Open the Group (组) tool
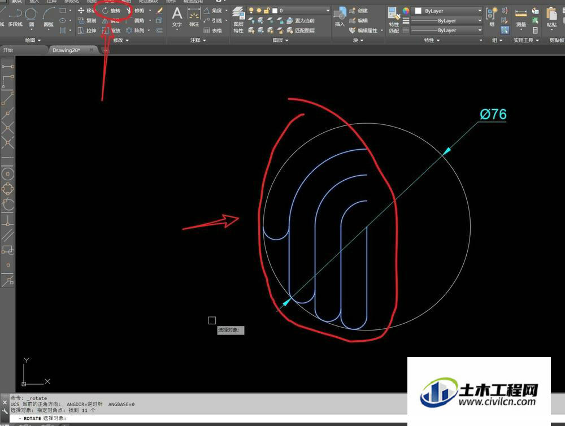Screen dimensions: 565x426 coord(492,16)
